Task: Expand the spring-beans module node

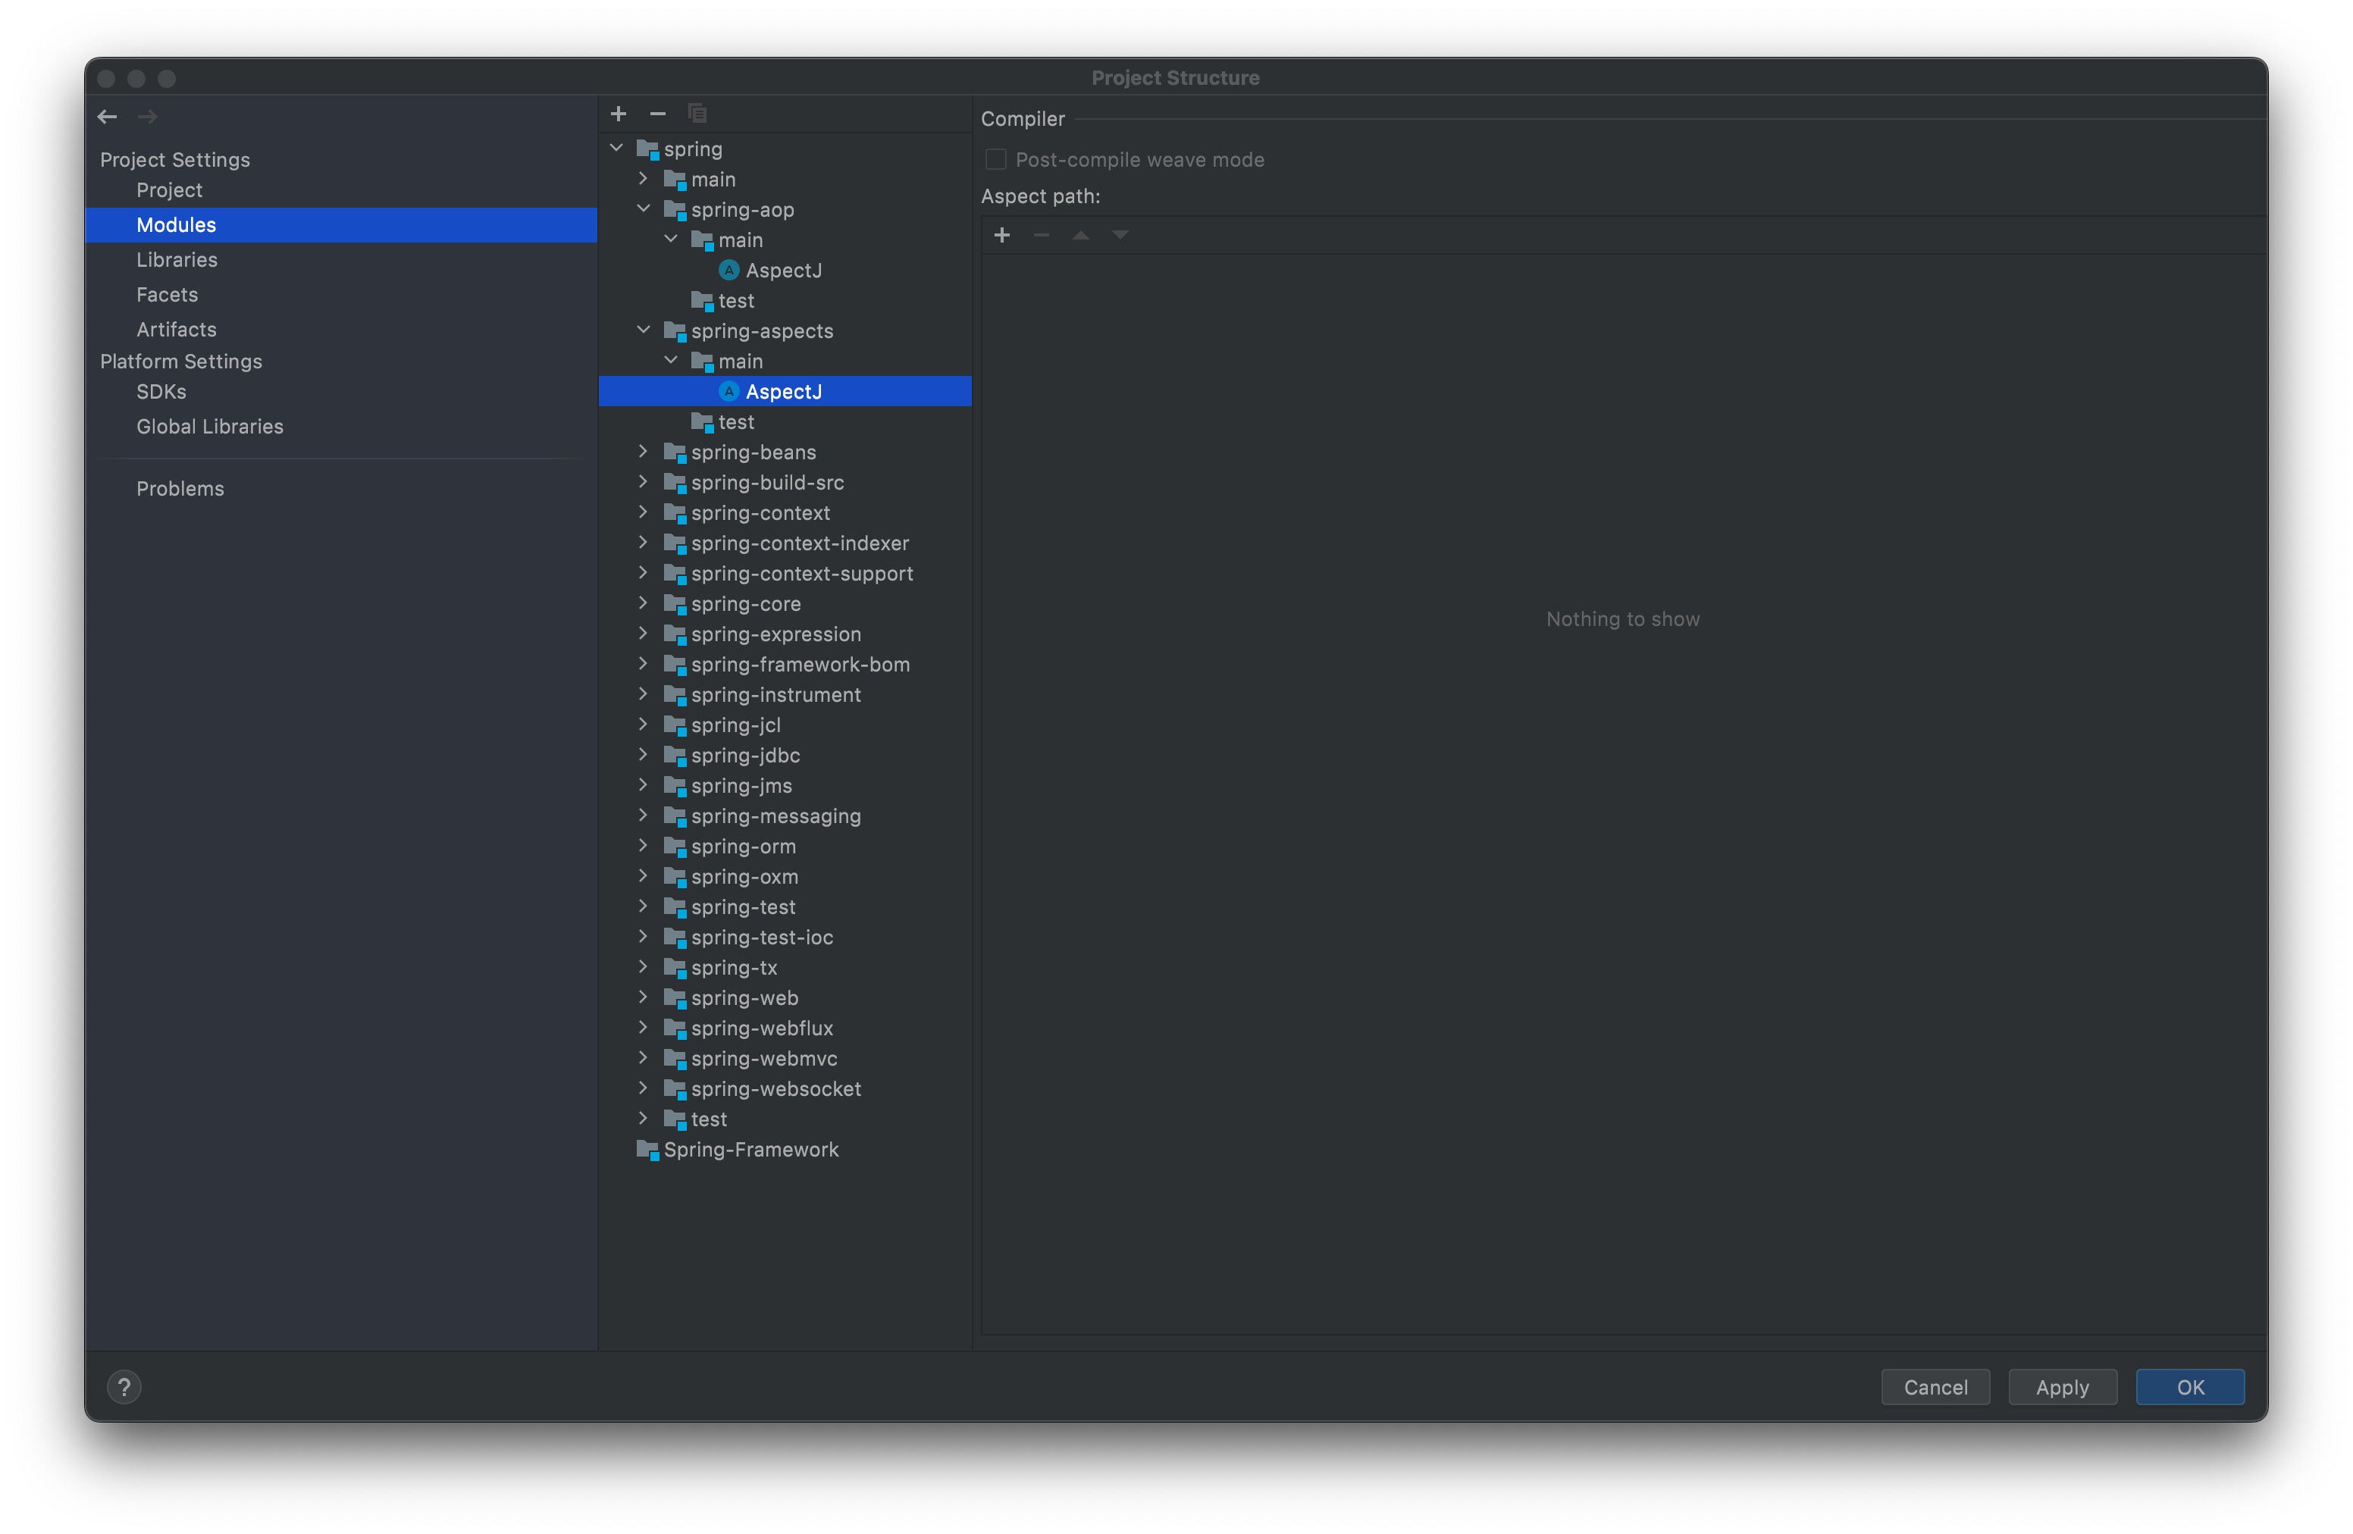Action: click(x=644, y=452)
